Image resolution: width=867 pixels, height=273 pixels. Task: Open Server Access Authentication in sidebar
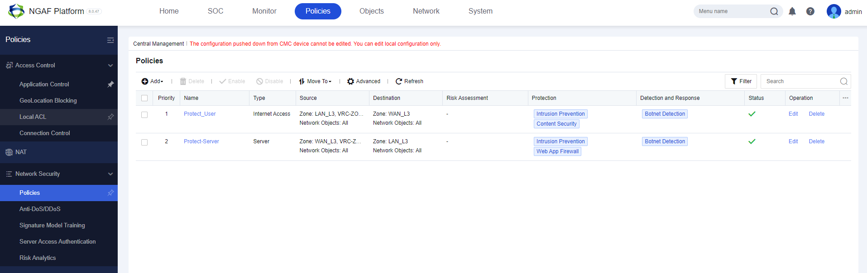point(57,241)
